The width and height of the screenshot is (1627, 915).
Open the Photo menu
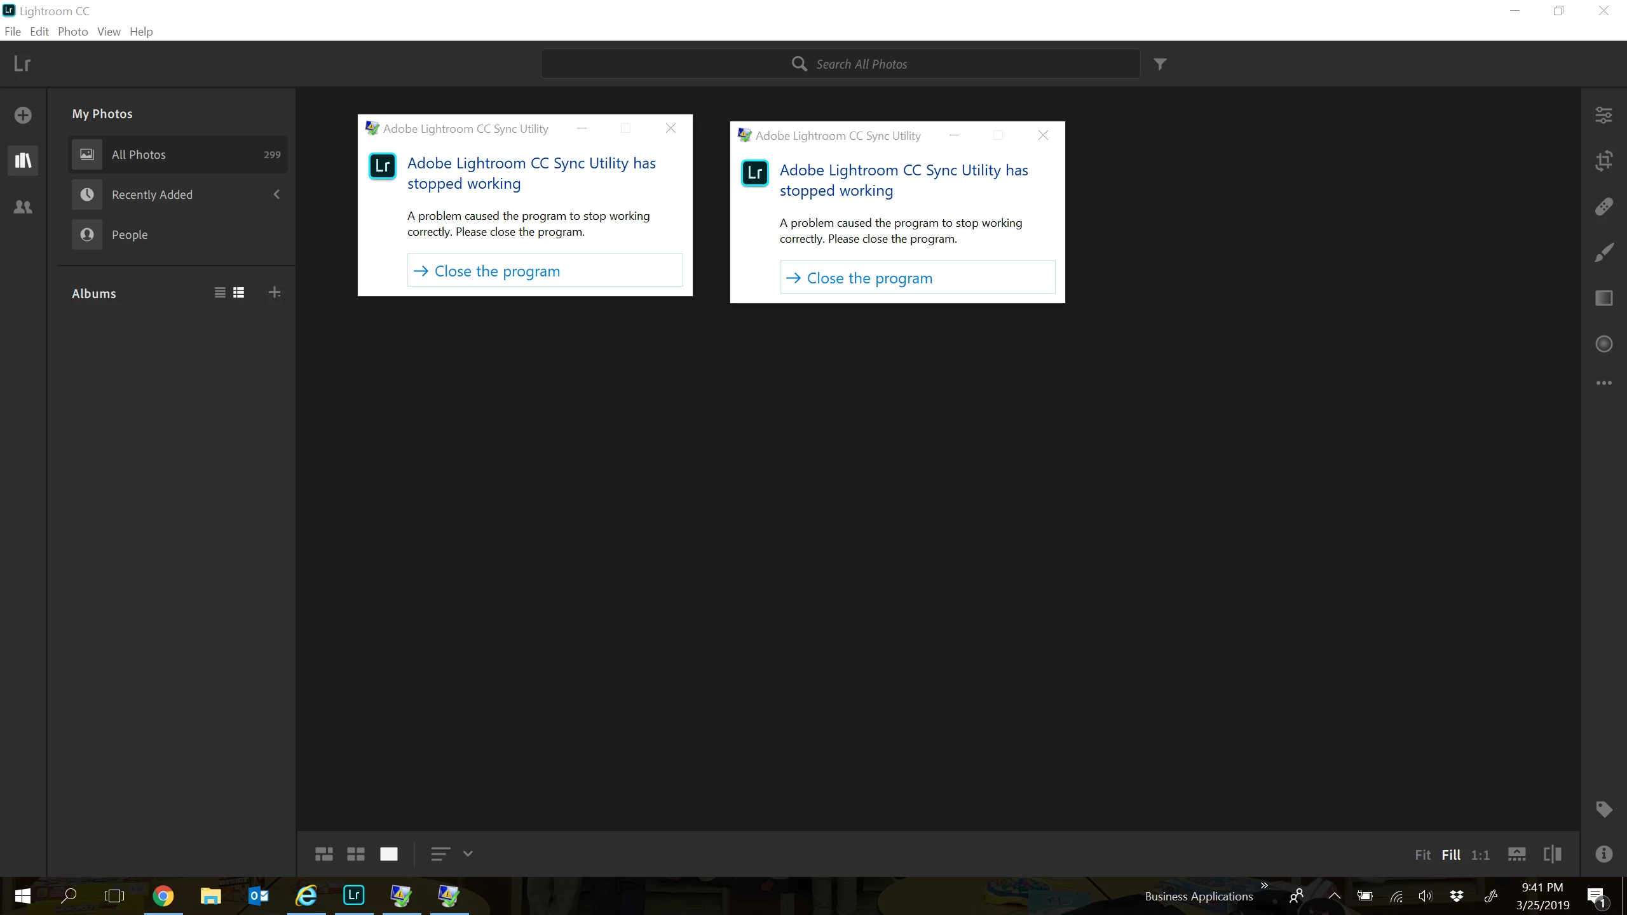click(x=72, y=32)
